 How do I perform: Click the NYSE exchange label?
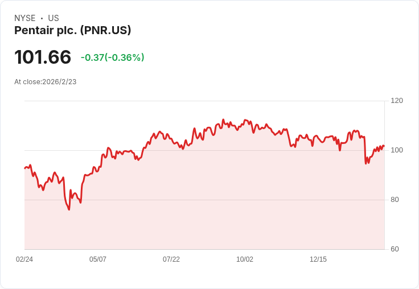25,18
